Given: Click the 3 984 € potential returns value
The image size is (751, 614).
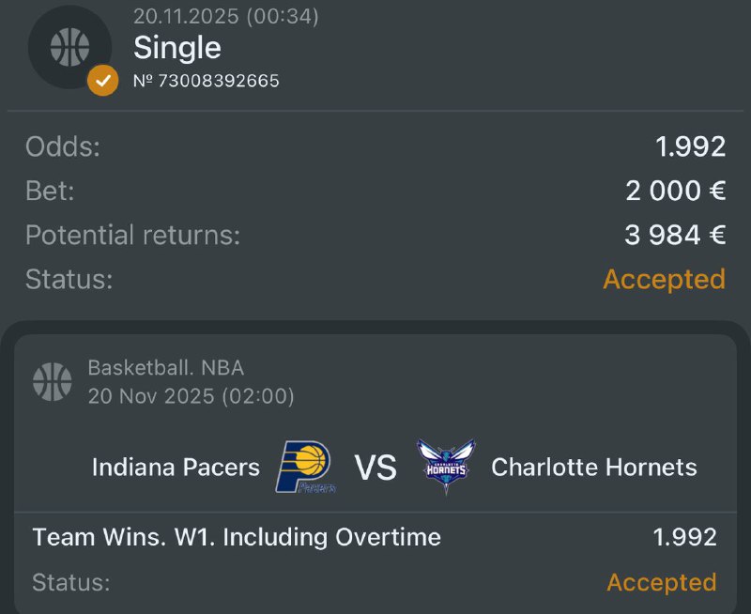Looking at the screenshot, I should click(675, 235).
